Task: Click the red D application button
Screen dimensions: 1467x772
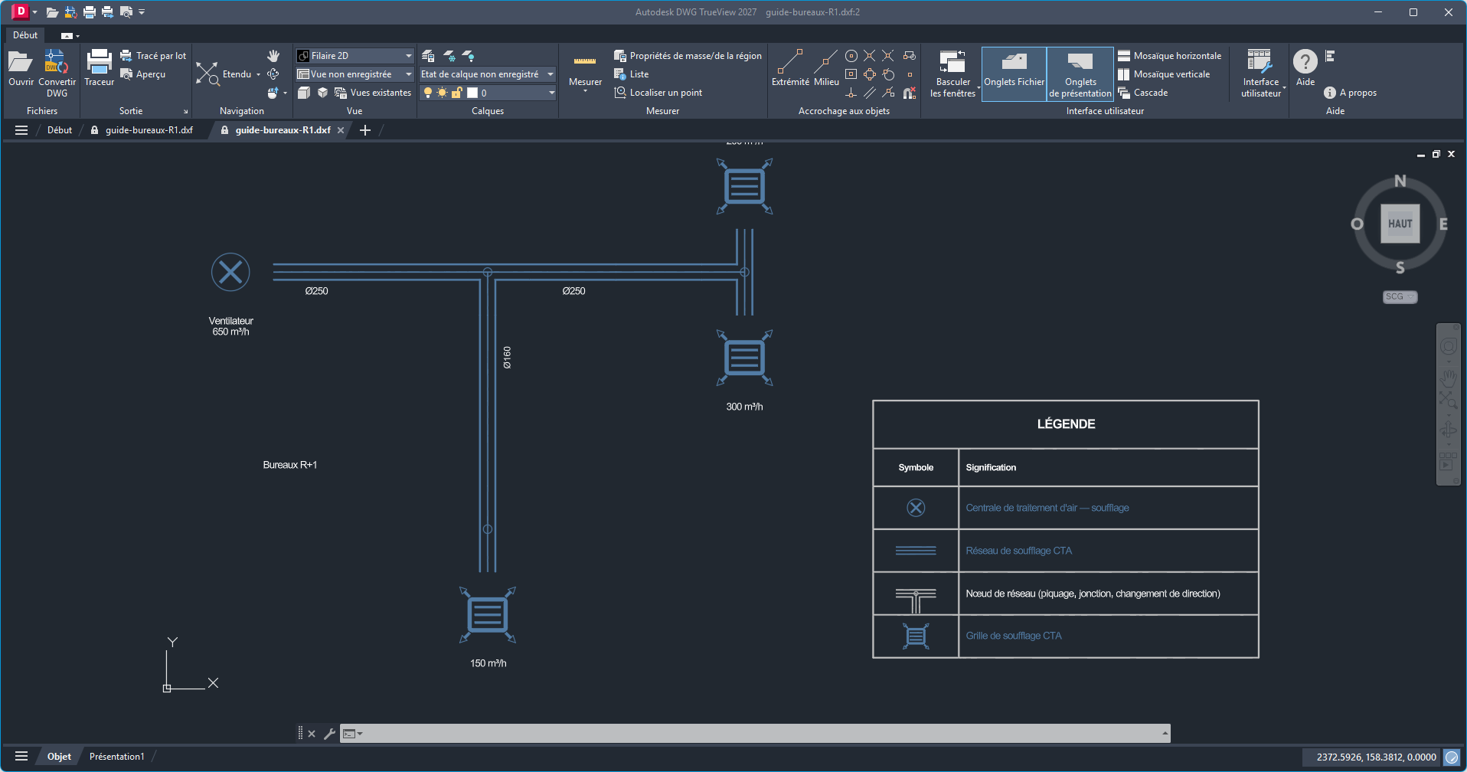Action: coord(20,11)
